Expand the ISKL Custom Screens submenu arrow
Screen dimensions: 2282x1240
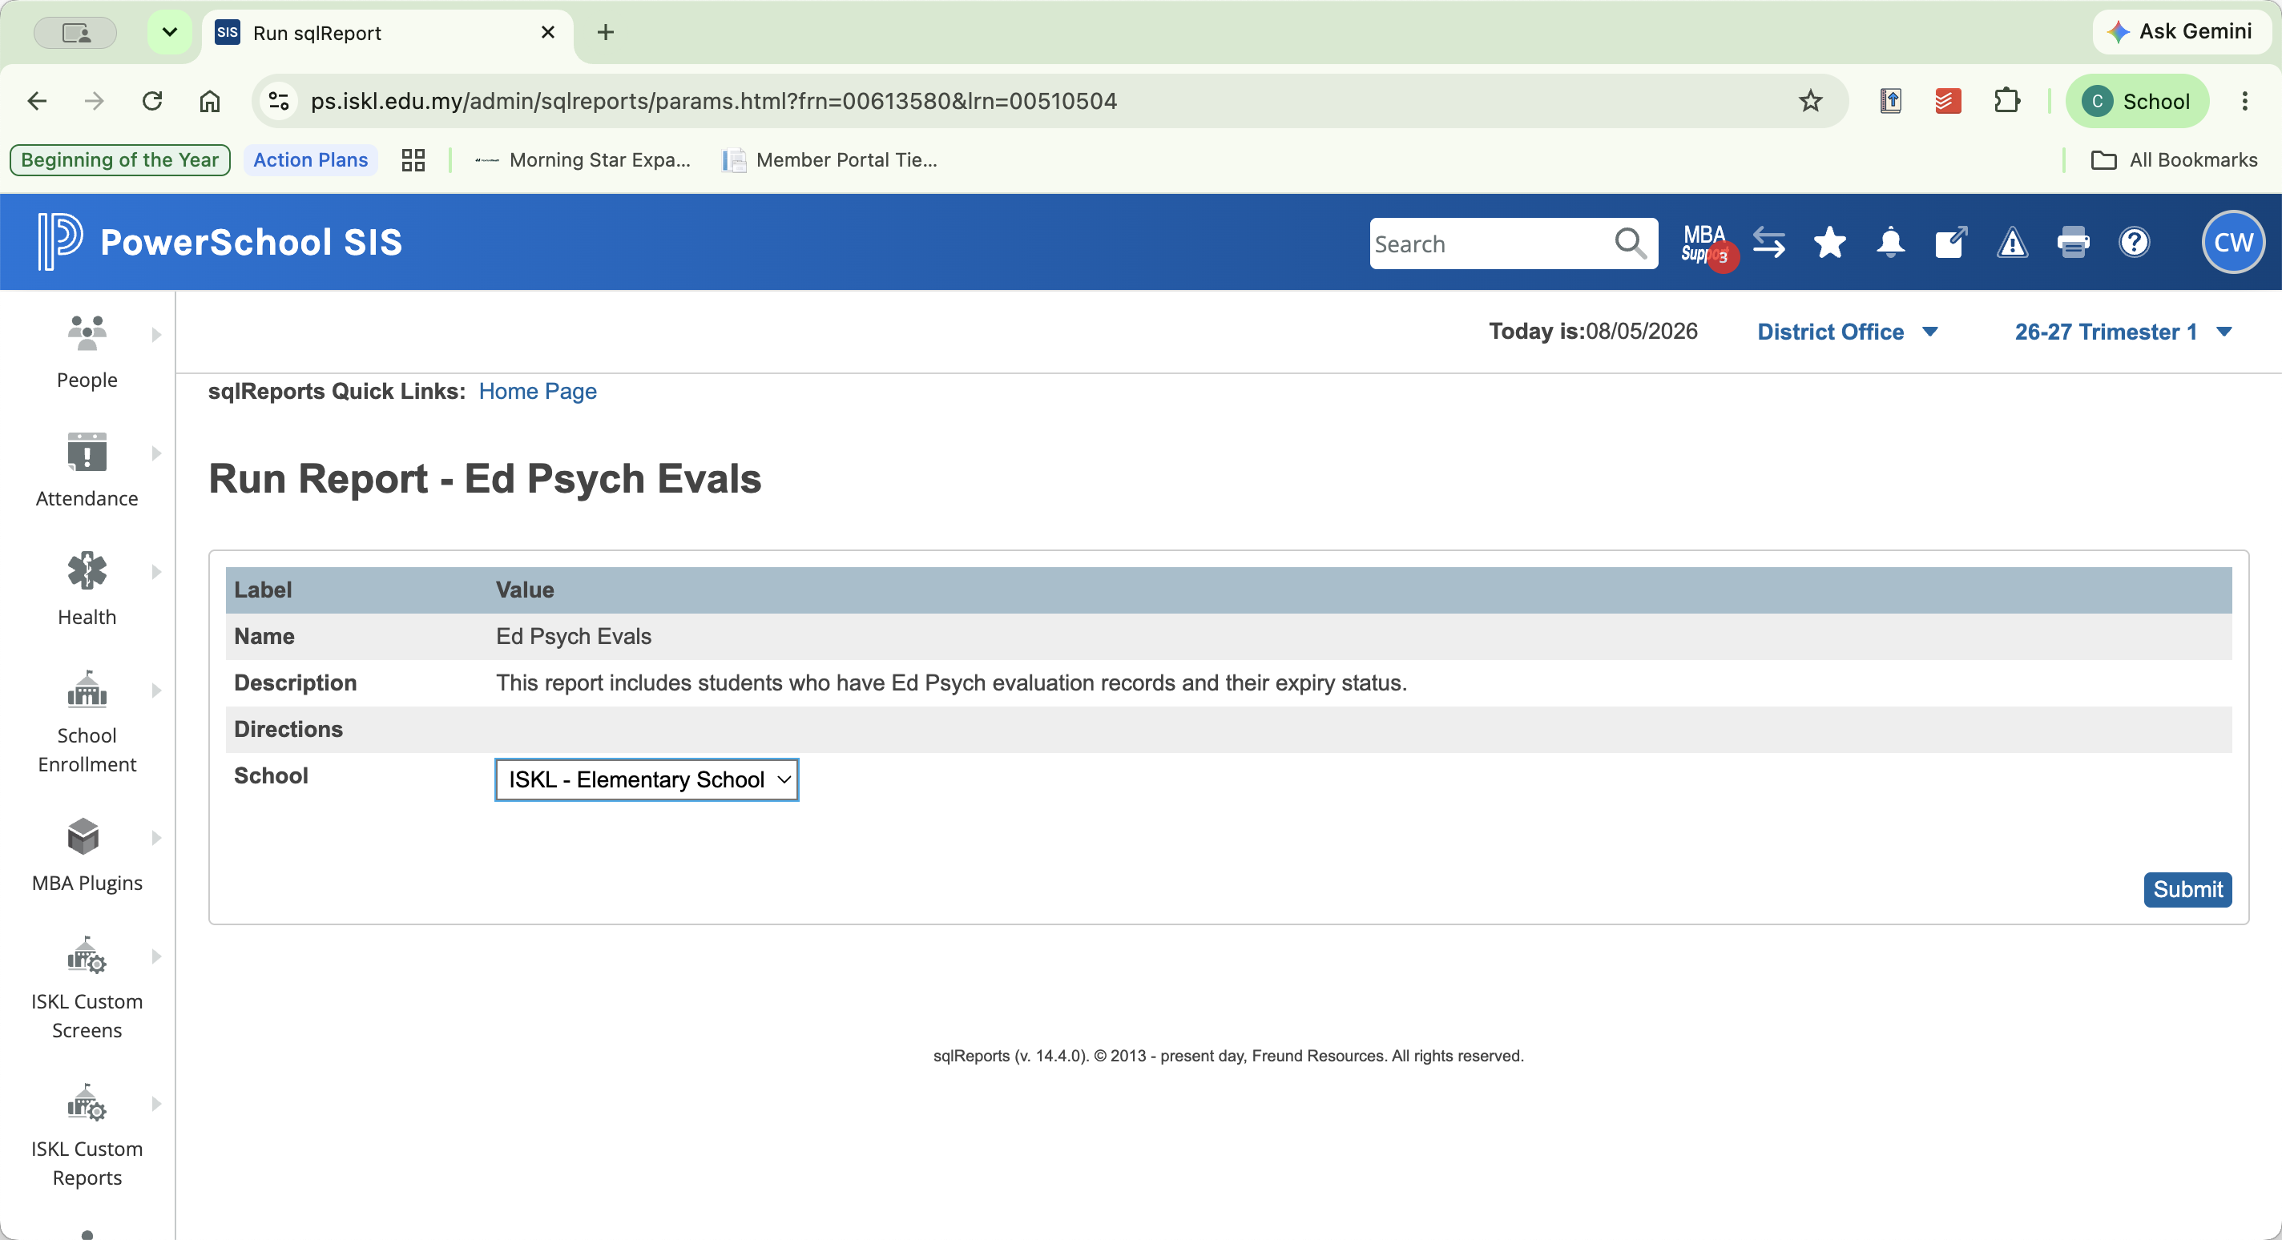(157, 956)
